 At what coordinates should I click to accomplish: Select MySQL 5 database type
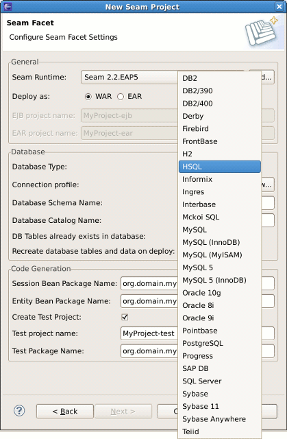[220, 268]
